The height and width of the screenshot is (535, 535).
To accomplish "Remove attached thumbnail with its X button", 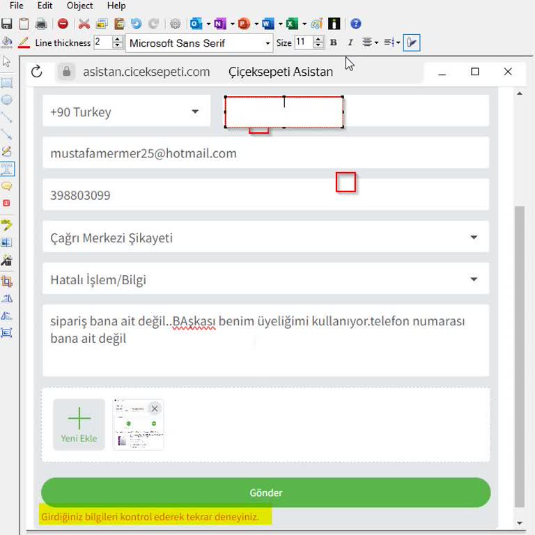I will pos(155,408).
